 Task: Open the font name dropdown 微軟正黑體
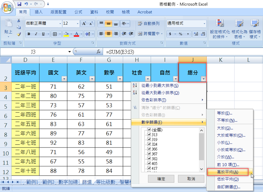click(x=60, y=24)
